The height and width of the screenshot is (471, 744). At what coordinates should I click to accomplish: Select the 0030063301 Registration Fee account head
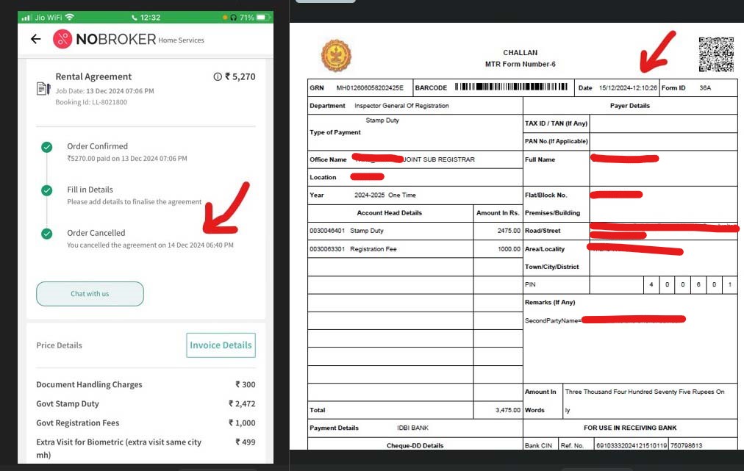point(353,249)
